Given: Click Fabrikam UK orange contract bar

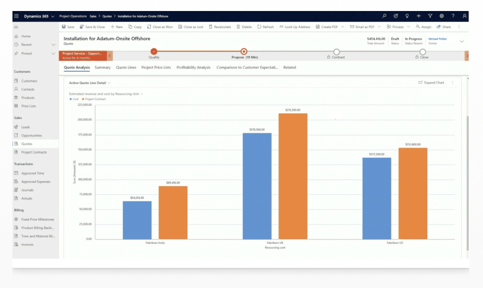Looking at the screenshot, I should coord(293,177).
